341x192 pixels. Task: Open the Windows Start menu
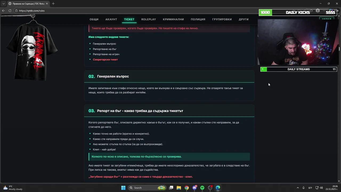(x=123, y=188)
